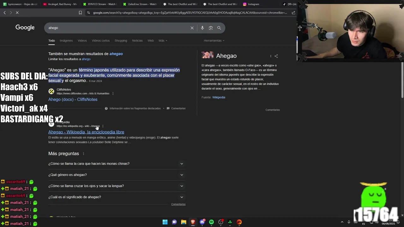Switch to the Web tab

(x=151, y=41)
